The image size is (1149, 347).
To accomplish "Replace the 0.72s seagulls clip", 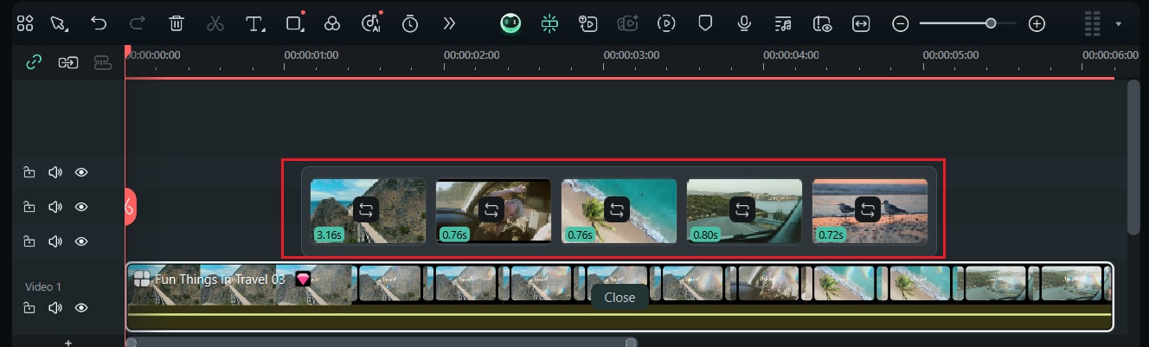I will click(868, 209).
